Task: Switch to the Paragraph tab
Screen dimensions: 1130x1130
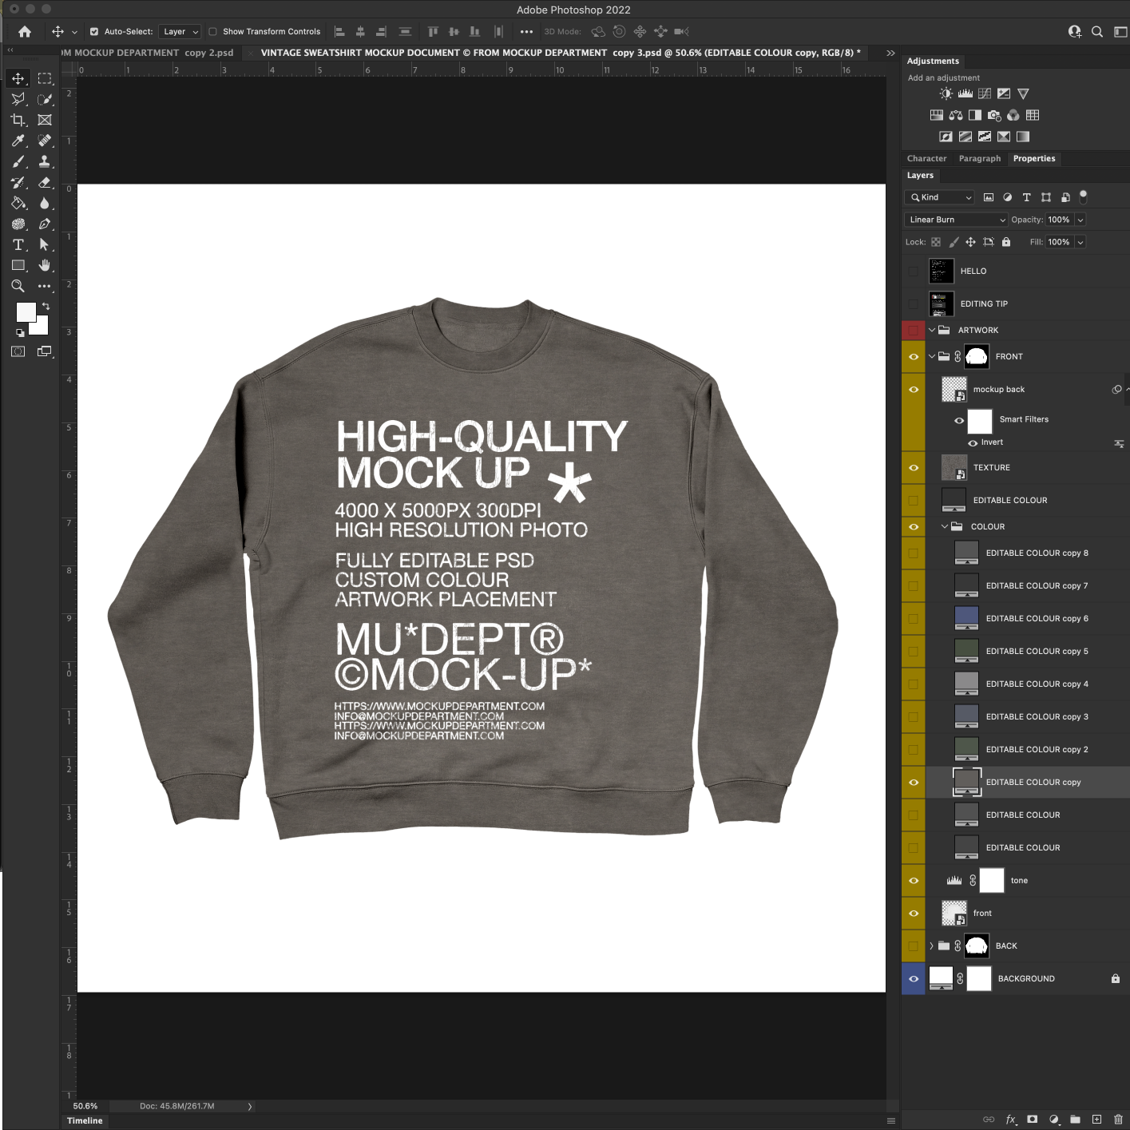Action: [x=979, y=159]
